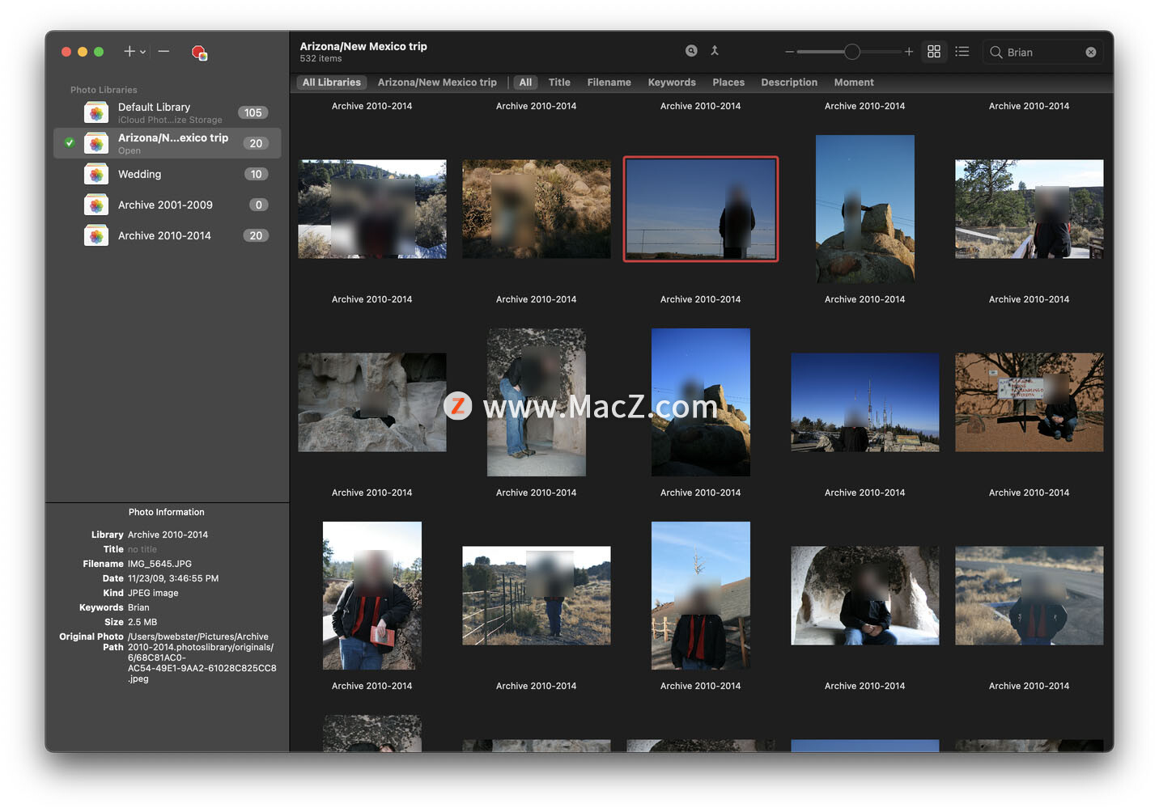This screenshot has width=1159, height=812.
Task: Select the Wedding library
Action: [x=168, y=174]
